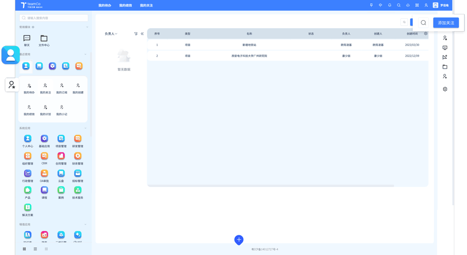Click the 添加关注 button
467x255 pixels.
pyautogui.click(x=445, y=23)
